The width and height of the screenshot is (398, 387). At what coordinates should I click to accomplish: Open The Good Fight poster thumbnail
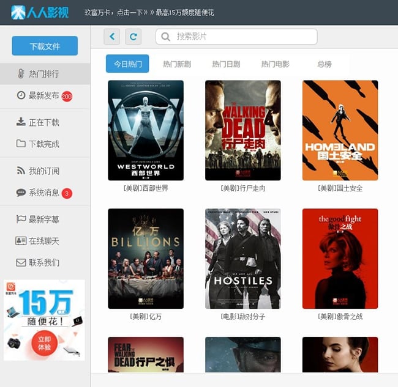340,259
